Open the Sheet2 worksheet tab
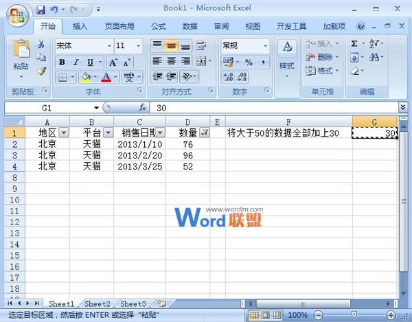Screen dimensions: 412x322 point(97,303)
